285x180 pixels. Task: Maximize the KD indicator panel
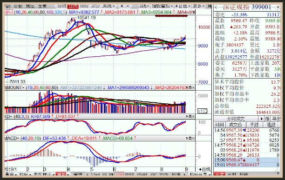coord(190,116)
